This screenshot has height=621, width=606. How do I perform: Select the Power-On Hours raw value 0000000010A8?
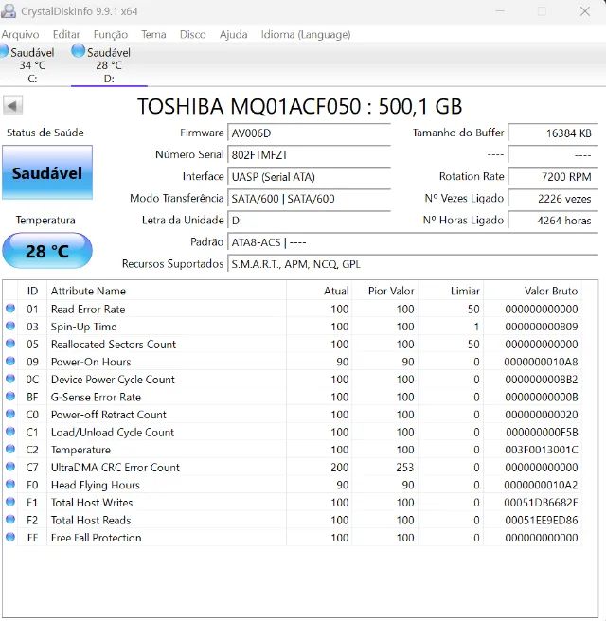pyautogui.click(x=541, y=362)
